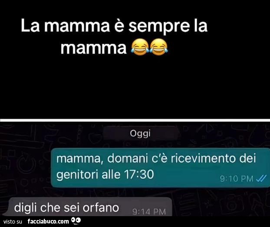Tap the "Oggi" date label
The width and height of the screenshot is (270, 227).
coord(140,134)
